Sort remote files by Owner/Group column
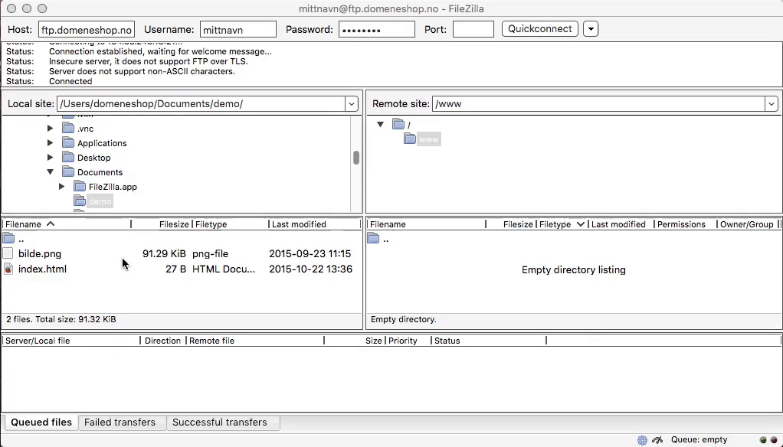Viewport: 783px width, 447px height. coord(748,224)
